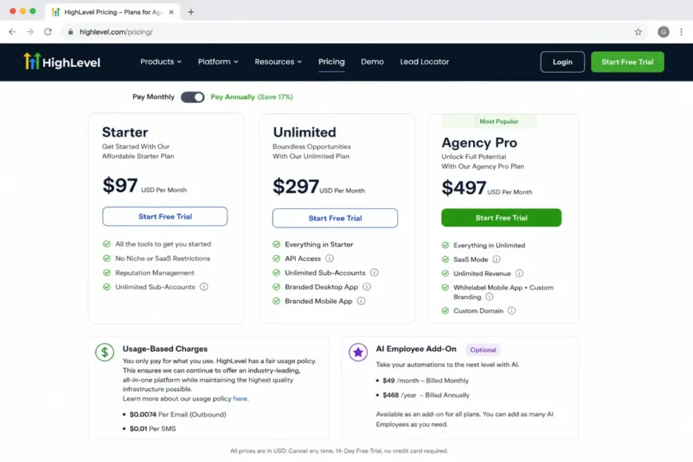This screenshot has width=693, height=462.
Task: Start free trial for Starter plan
Action: coord(165,216)
